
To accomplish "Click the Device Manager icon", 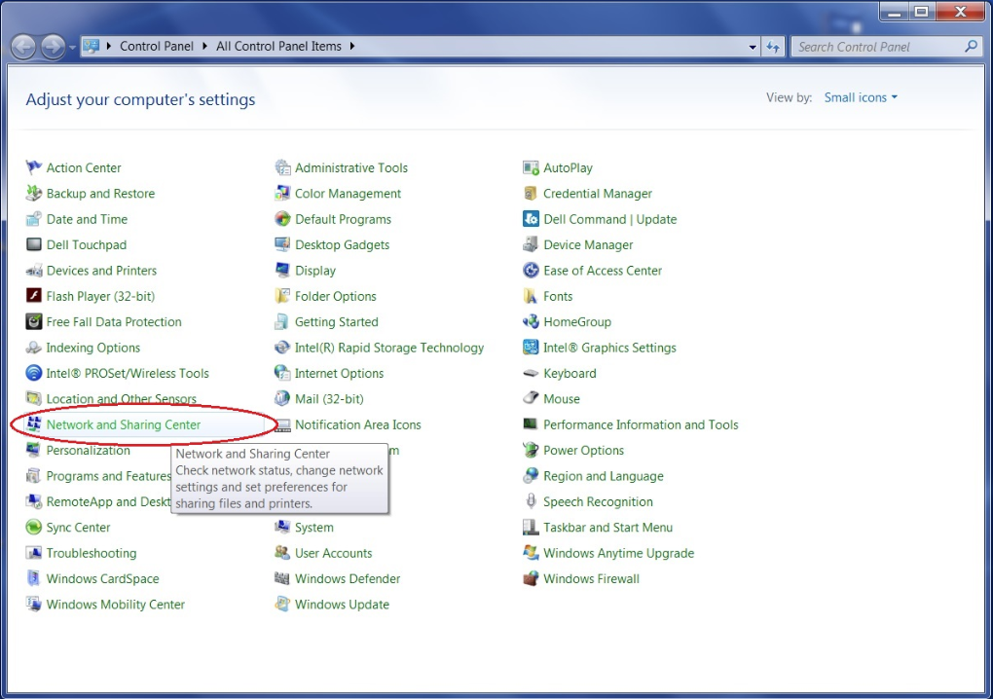I will [531, 245].
